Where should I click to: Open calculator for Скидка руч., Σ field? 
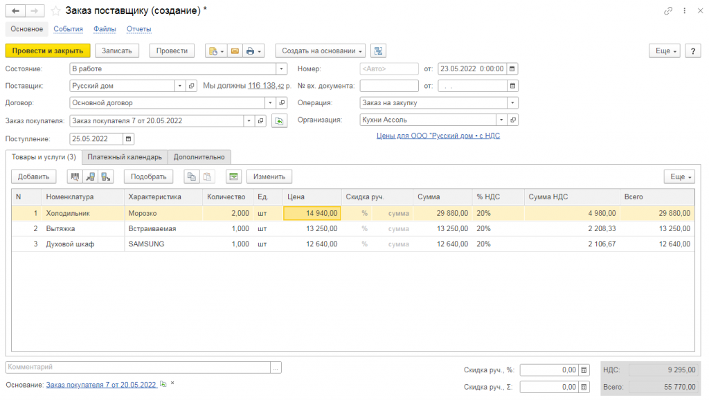(584, 387)
